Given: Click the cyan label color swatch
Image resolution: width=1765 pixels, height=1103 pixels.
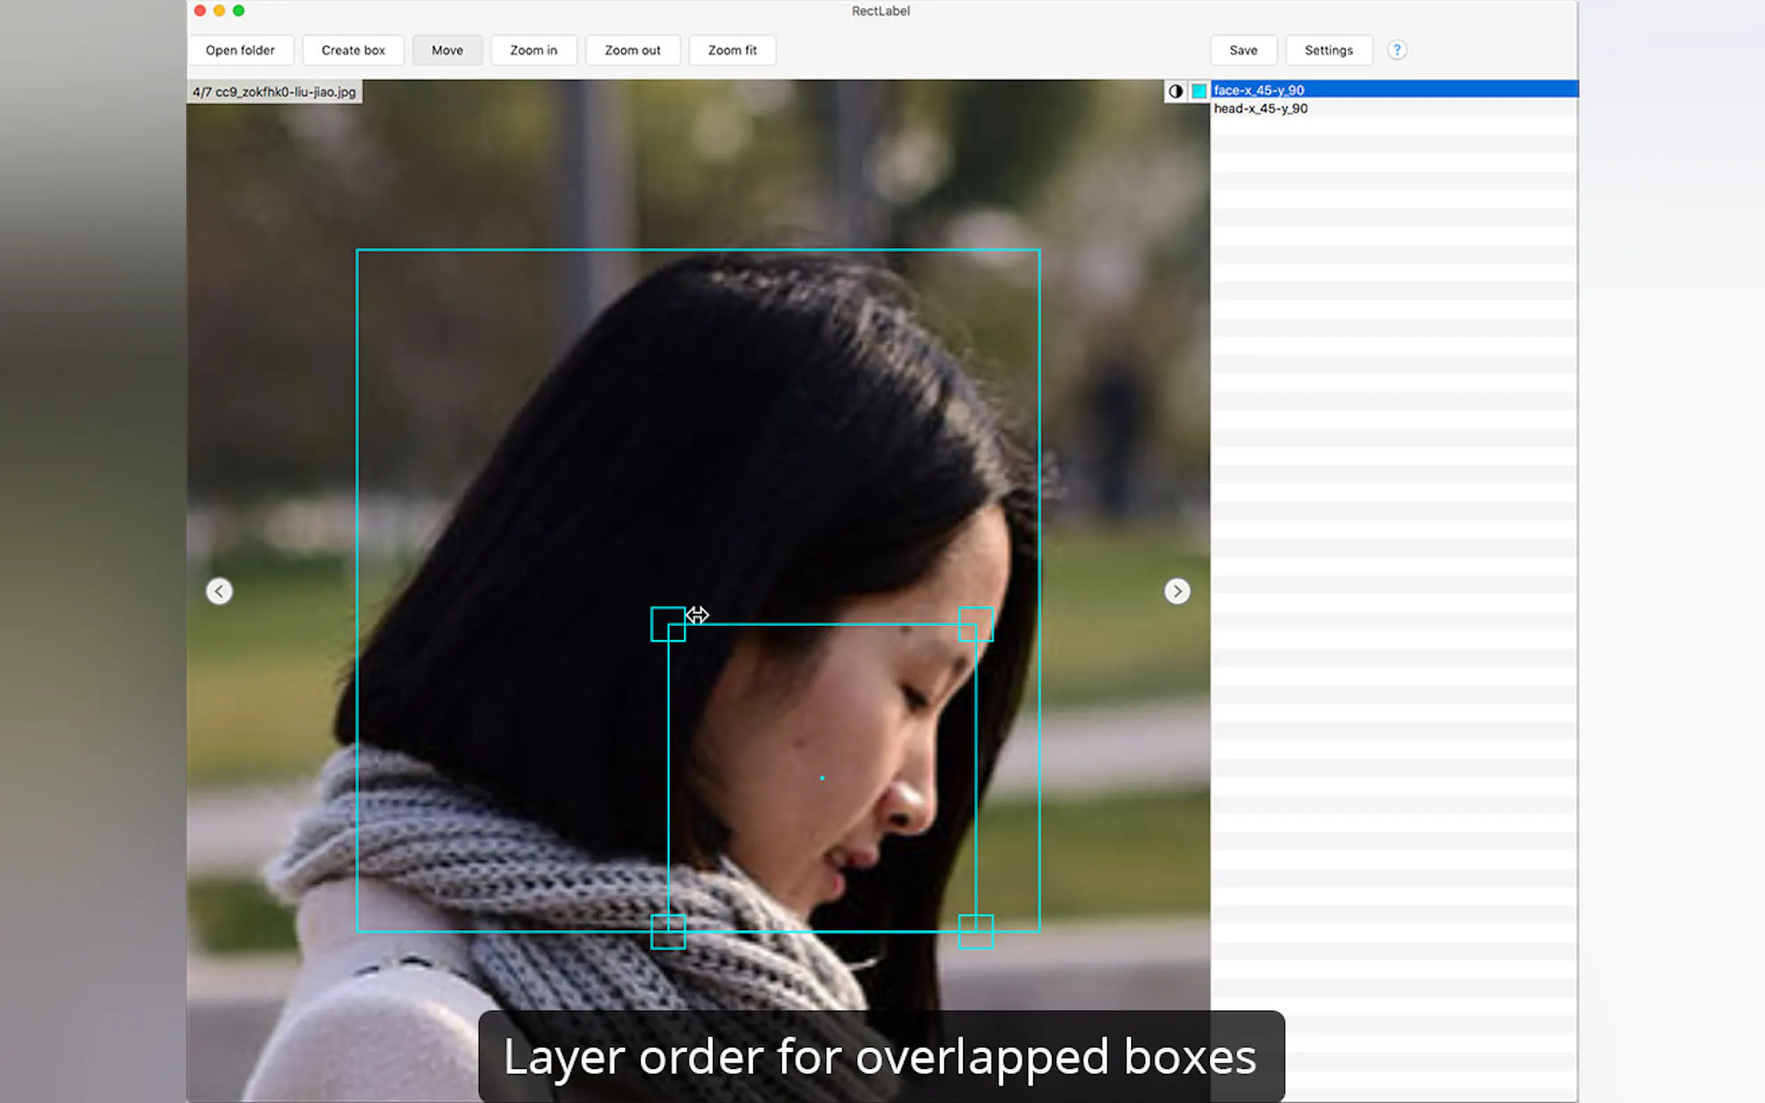Looking at the screenshot, I should [1198, 91].
